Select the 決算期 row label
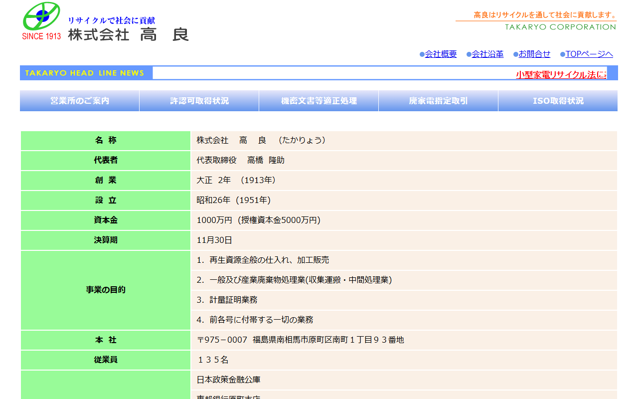This screenshot has height=399, width=638. pos(106,240)
